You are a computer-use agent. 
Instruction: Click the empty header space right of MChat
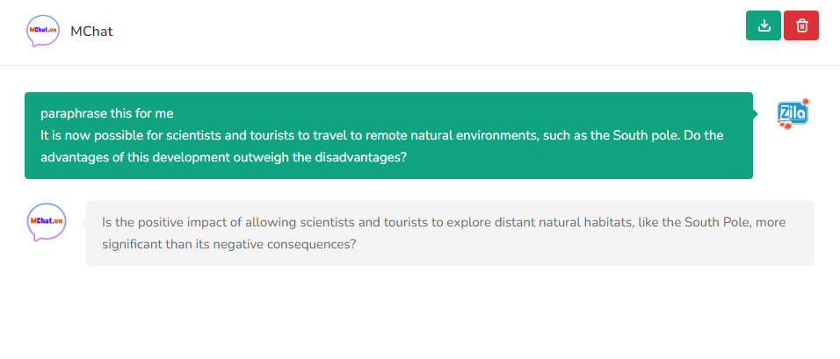[x=422, y=32]
